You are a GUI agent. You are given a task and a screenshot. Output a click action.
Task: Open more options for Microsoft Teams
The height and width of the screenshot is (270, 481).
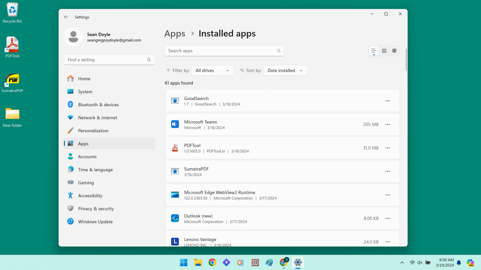(x=388, y=124)
